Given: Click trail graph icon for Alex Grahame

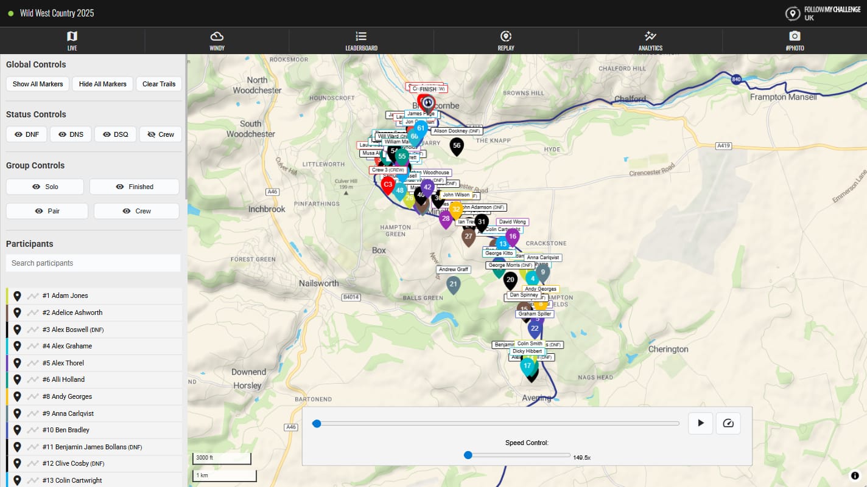Looking at the screenshot, I should click(x=33, y=347).
